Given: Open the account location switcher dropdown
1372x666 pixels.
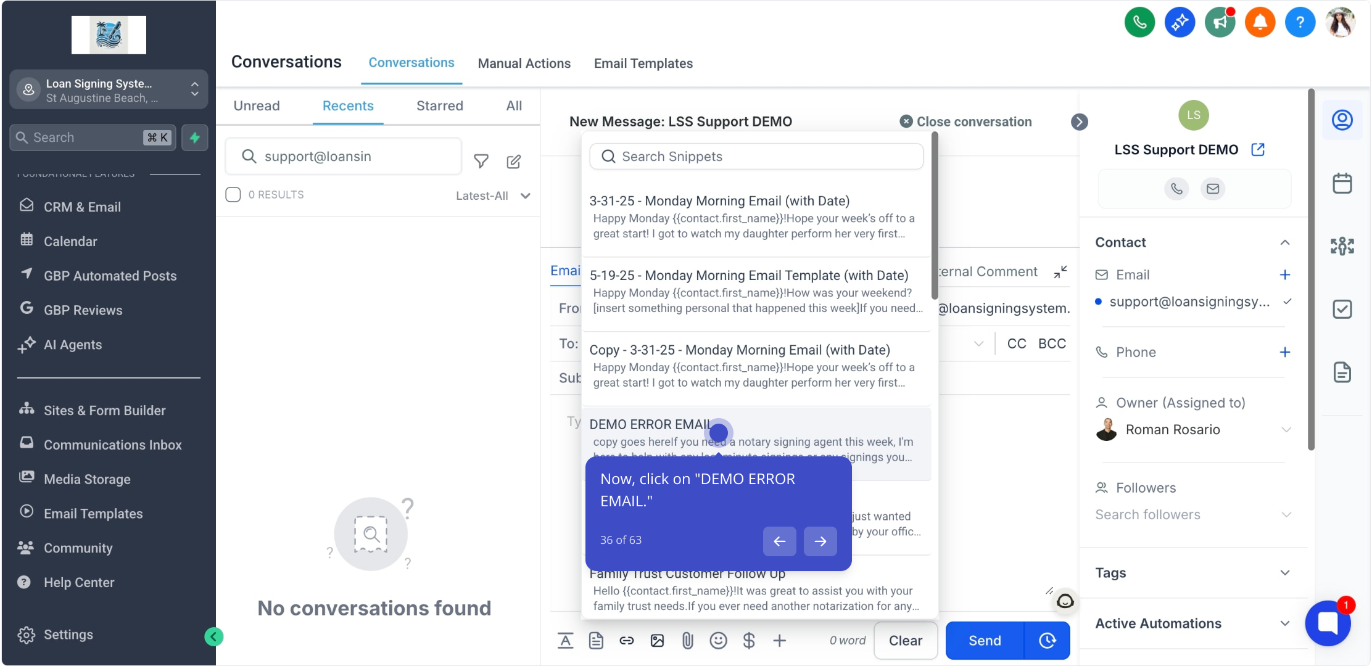Looking at the screenshot, I should tap(109, 90).
